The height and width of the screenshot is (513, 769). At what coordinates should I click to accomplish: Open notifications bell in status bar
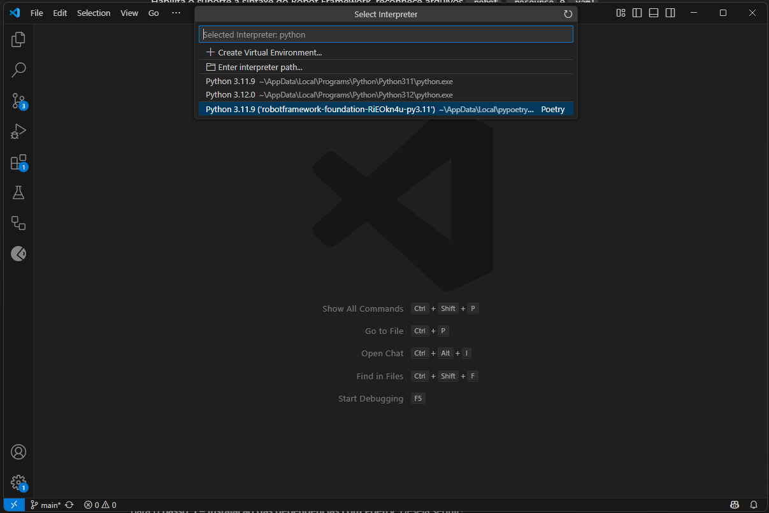754,505
